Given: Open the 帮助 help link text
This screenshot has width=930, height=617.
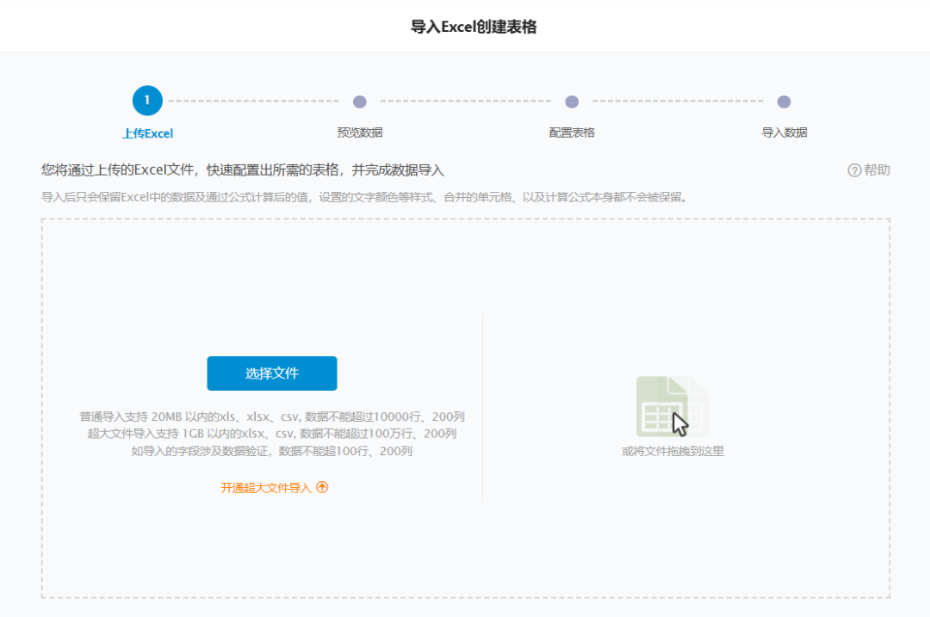Looking at the screenshot, I should pos(877,170).
